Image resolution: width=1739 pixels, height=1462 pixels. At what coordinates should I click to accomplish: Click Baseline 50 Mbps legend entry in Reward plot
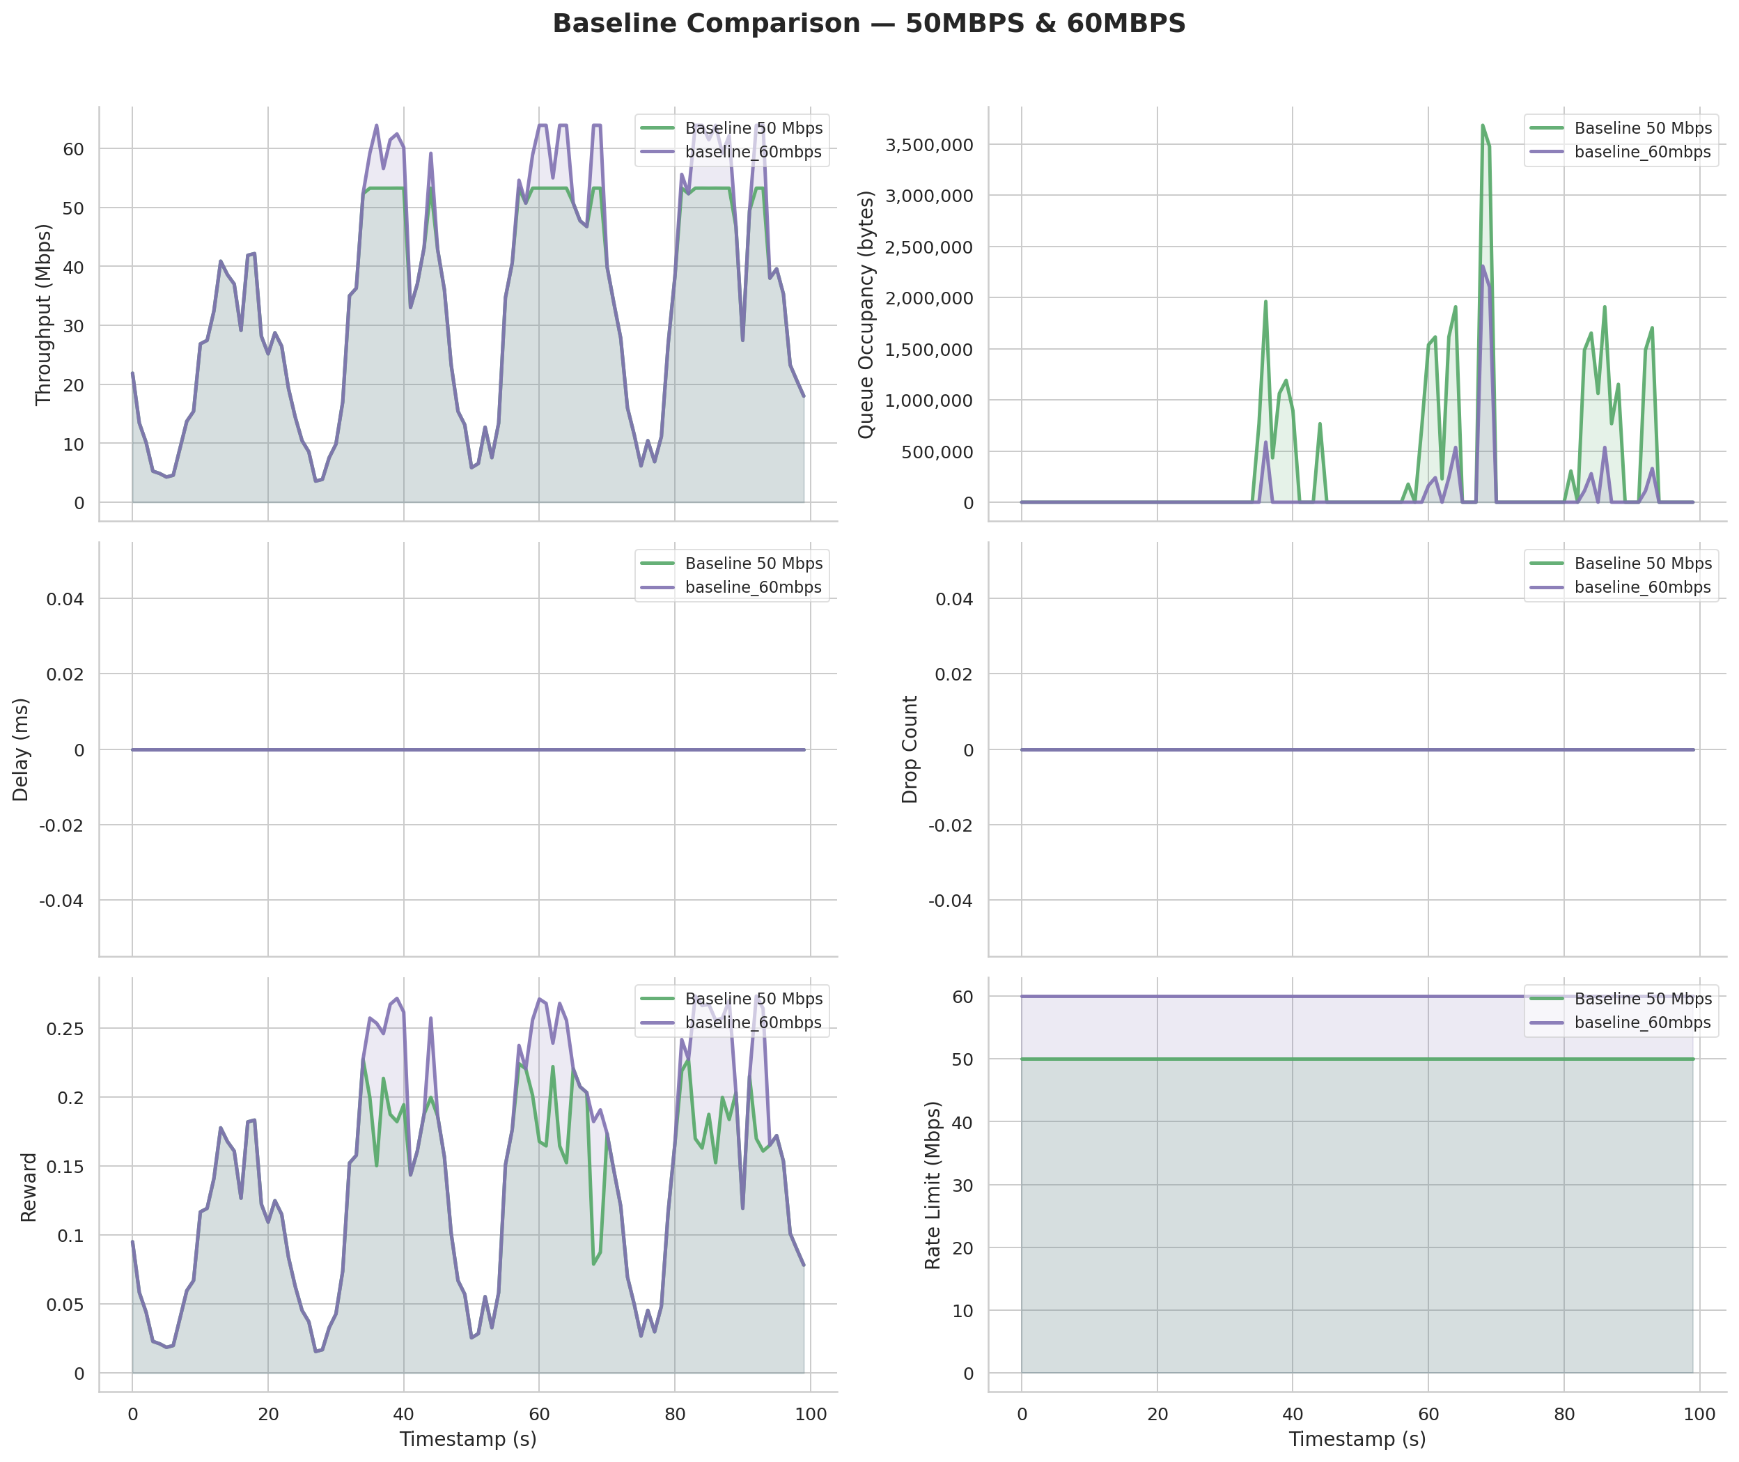(x=753, y=999)
